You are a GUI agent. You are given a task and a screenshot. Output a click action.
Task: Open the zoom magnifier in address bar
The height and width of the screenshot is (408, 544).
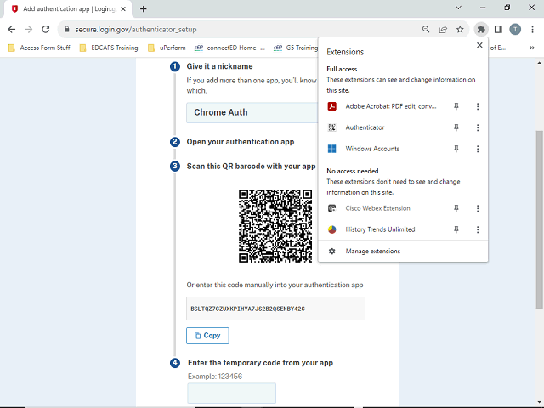[x=426, y=30]
